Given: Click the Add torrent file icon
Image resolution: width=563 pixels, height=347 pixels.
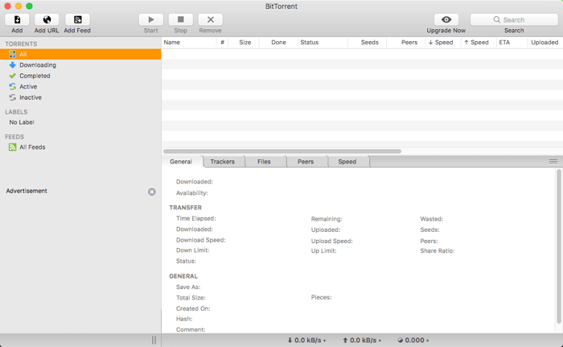Looking at the screenshot, I should click(x=17, y=19).
